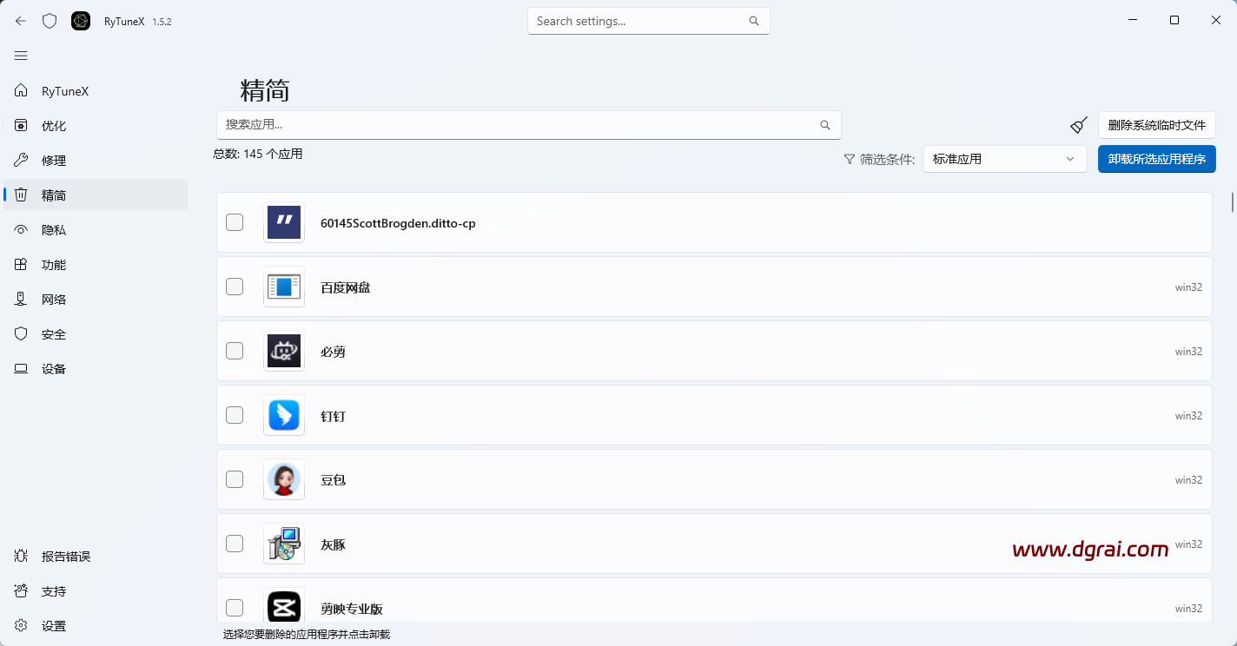Open the 优化 (Optimize) section icon
The image size is (1237, 646).
(21, 125)
